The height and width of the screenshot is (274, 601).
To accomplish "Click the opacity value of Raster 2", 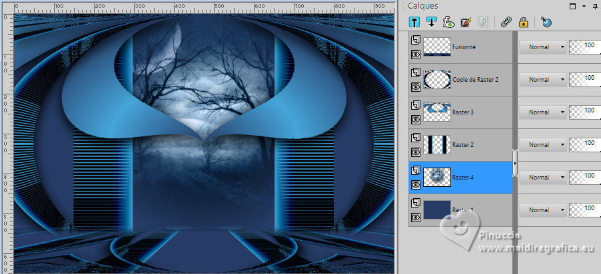I will click(x=590, y=143).
